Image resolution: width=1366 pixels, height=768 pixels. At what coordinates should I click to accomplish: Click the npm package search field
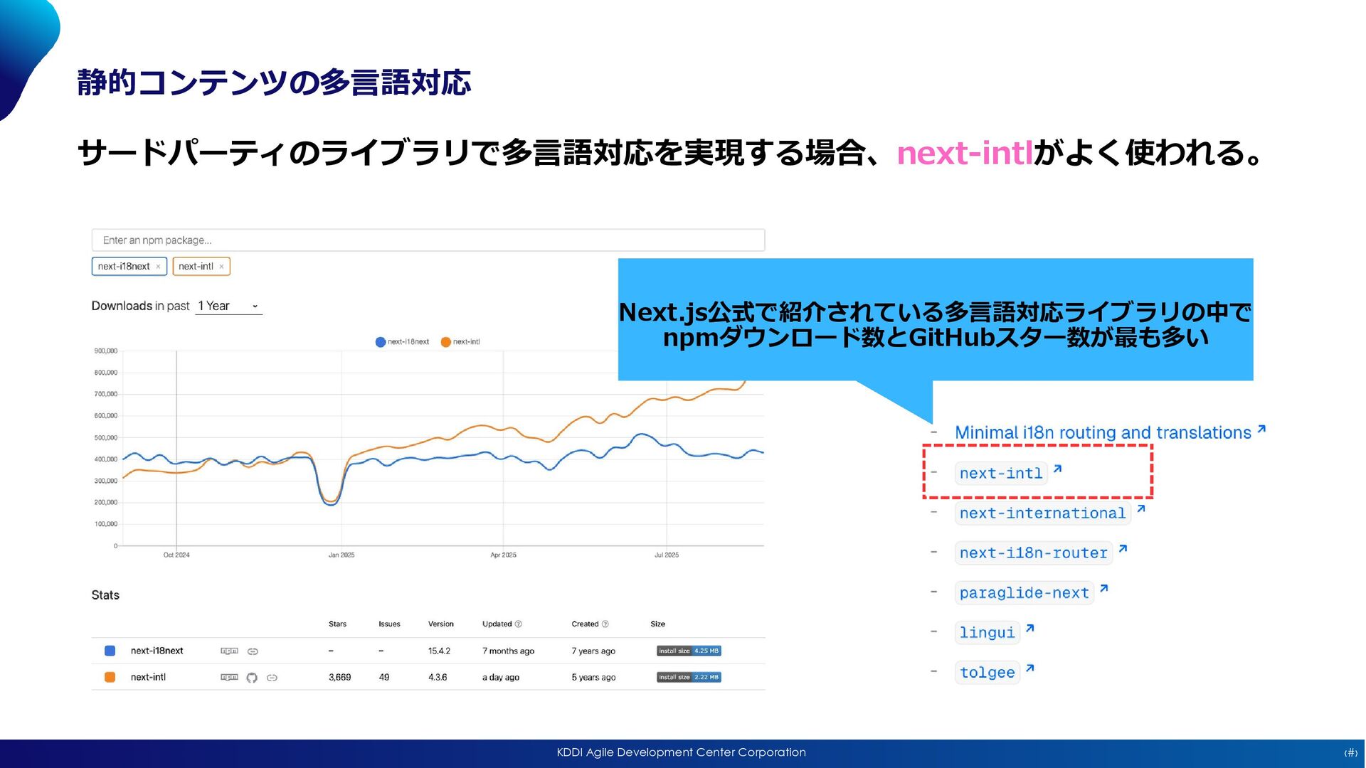(x=428, y=240)
